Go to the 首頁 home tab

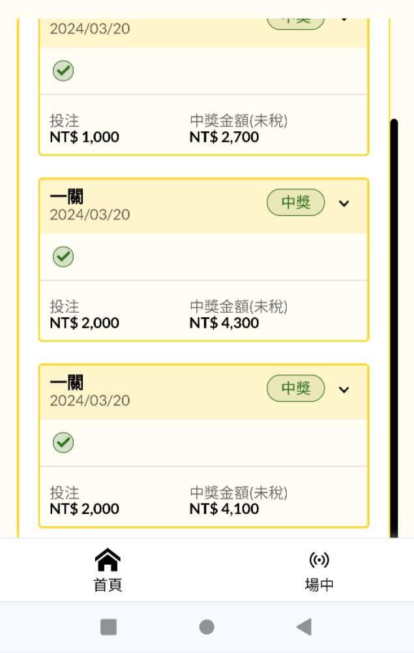click(108, 570)
